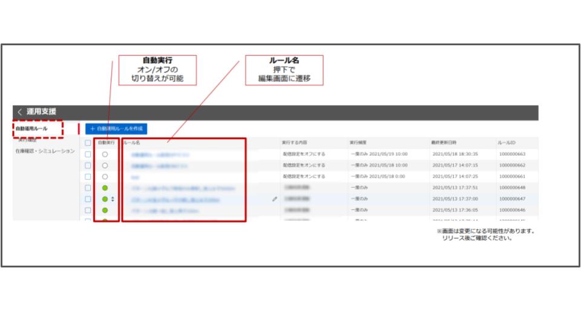Screen dimensions: 581x326
Task: Check the checkbox for rule 1000000663
Action: point(88,154)
